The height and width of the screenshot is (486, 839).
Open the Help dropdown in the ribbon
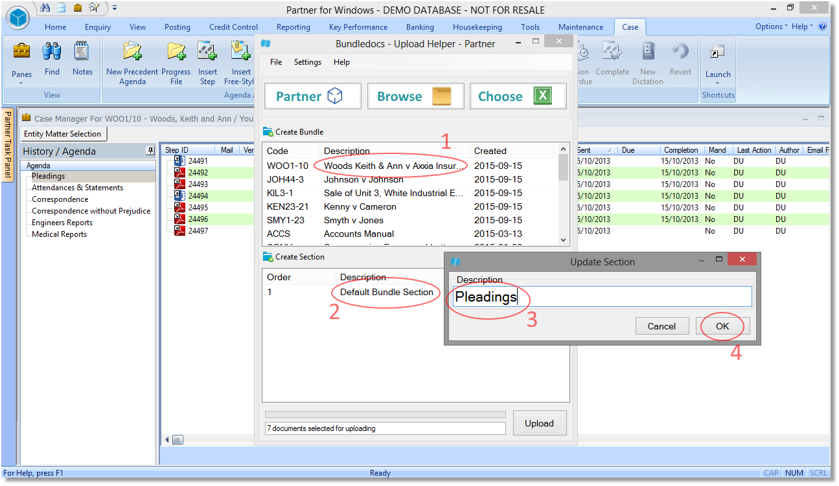[802, 27]
